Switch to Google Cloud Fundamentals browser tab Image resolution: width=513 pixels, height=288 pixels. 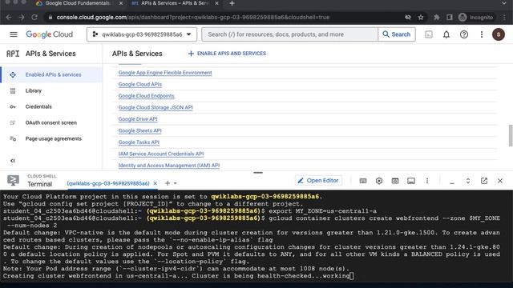point(79,3)
